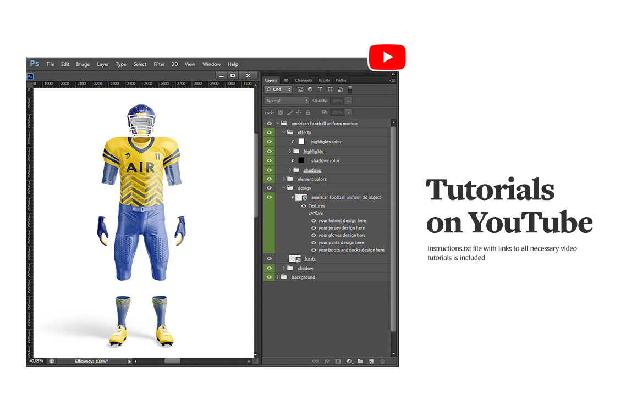Switch to the Channels tab
Image resolution: width=626 pixels, height=417 pixels.
pos(304,80)
